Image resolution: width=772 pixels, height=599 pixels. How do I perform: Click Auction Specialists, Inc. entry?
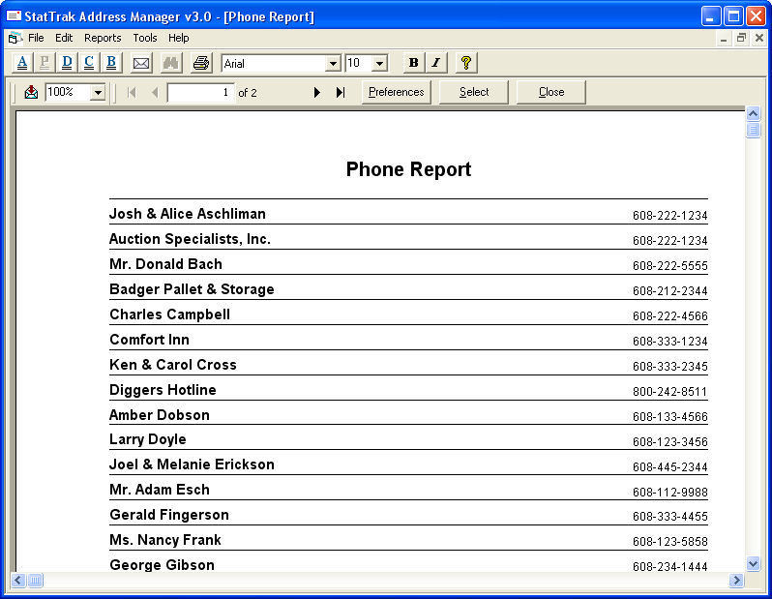pos(190,239)
